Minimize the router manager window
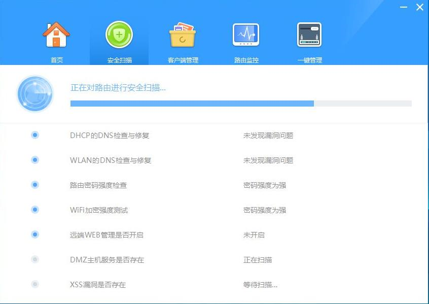 (x=404, y=7)
